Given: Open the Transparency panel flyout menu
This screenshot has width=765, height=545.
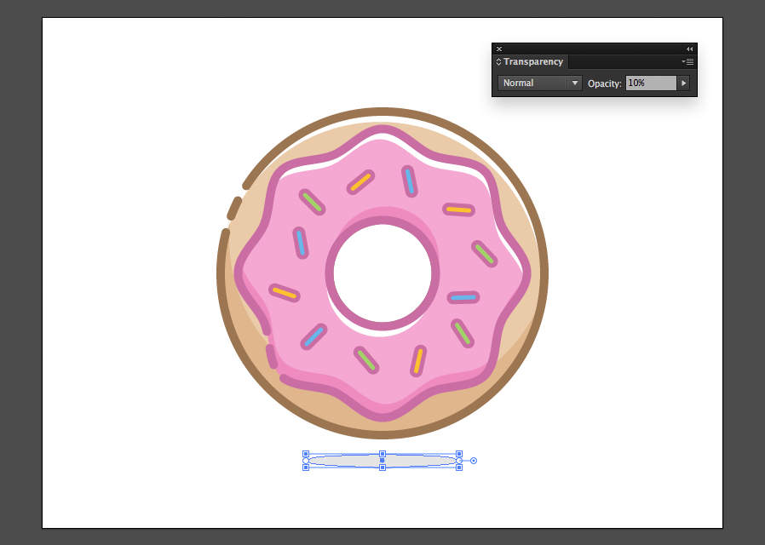Looking at the screenshot, I should 687,62.
